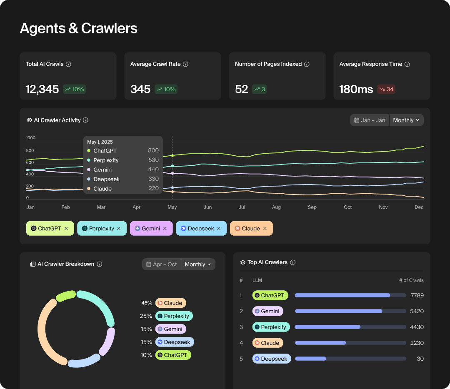This screenshot has height=389, width=450.
Task: Click the 5420 crawl count
Action: (417, 311)
